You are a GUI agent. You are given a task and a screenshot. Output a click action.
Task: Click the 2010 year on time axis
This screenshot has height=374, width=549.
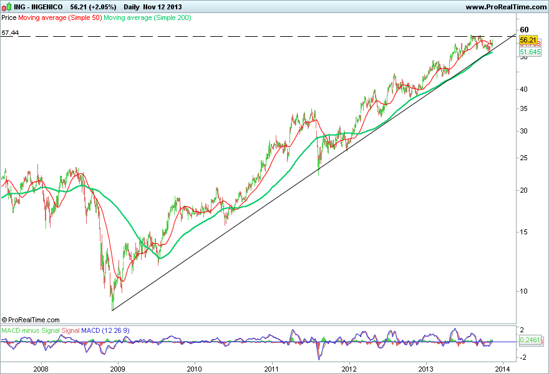(194, 369)
